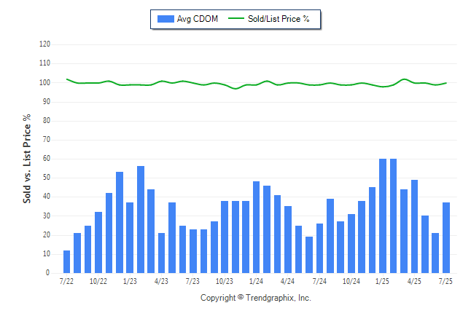Click the '7/23' x-axis label
This screenshot has width=471, height=316.
point(192,282)
